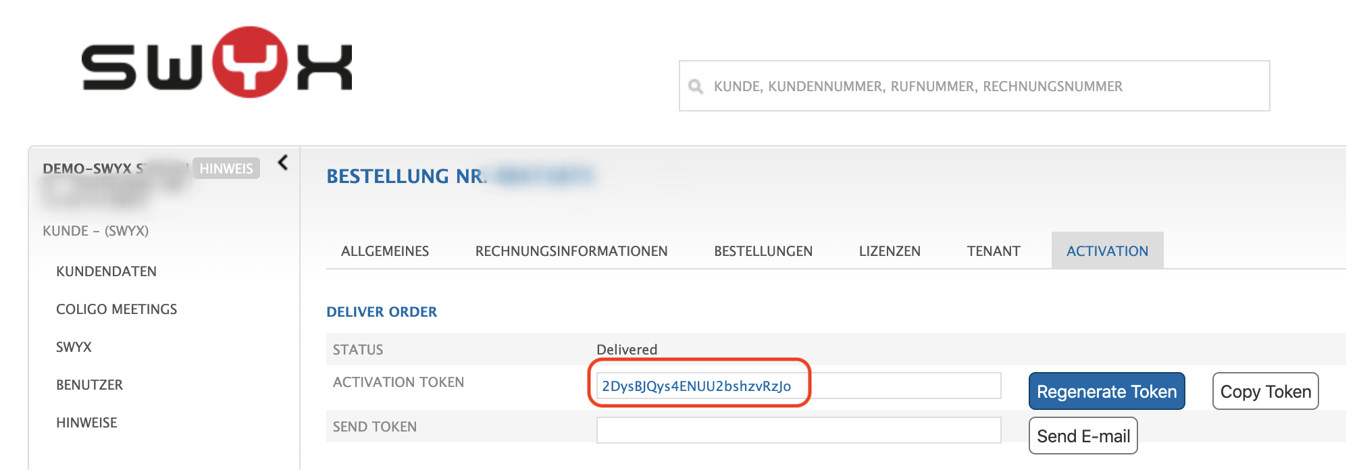Image resolution: width=1361 pixels, height=470 pixels.
Task: Click the HINWEIS badge
Action: coord(226,168)
